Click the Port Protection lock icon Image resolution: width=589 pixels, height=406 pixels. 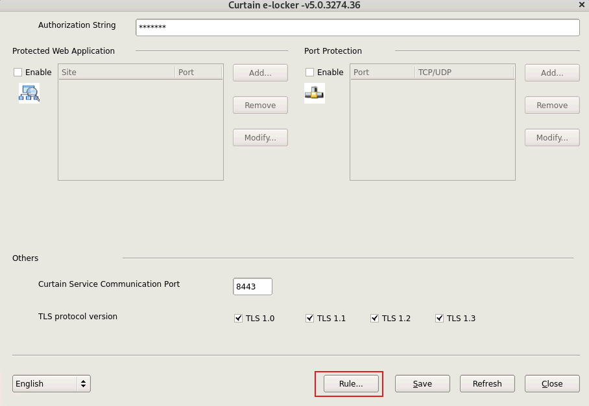(x=315, y=93)
